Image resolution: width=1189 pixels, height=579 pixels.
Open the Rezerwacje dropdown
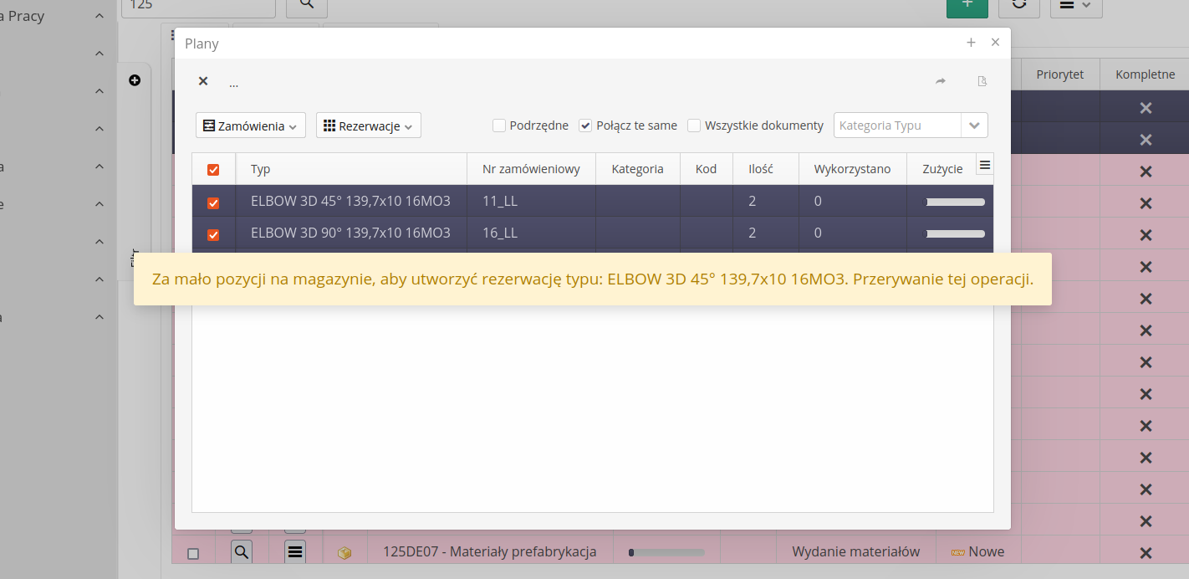[x=368, y=126]
